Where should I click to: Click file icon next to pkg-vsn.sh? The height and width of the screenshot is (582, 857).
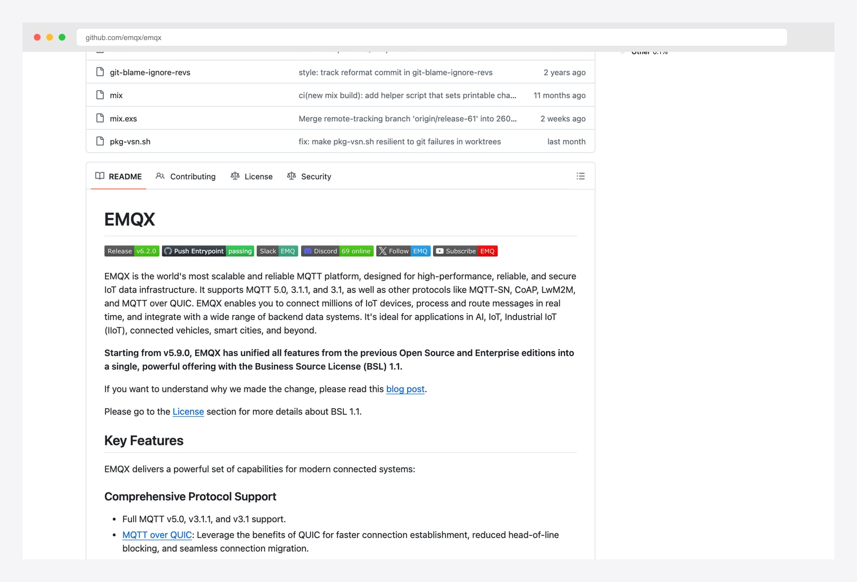pyautogui.click(x=100, y=142)
